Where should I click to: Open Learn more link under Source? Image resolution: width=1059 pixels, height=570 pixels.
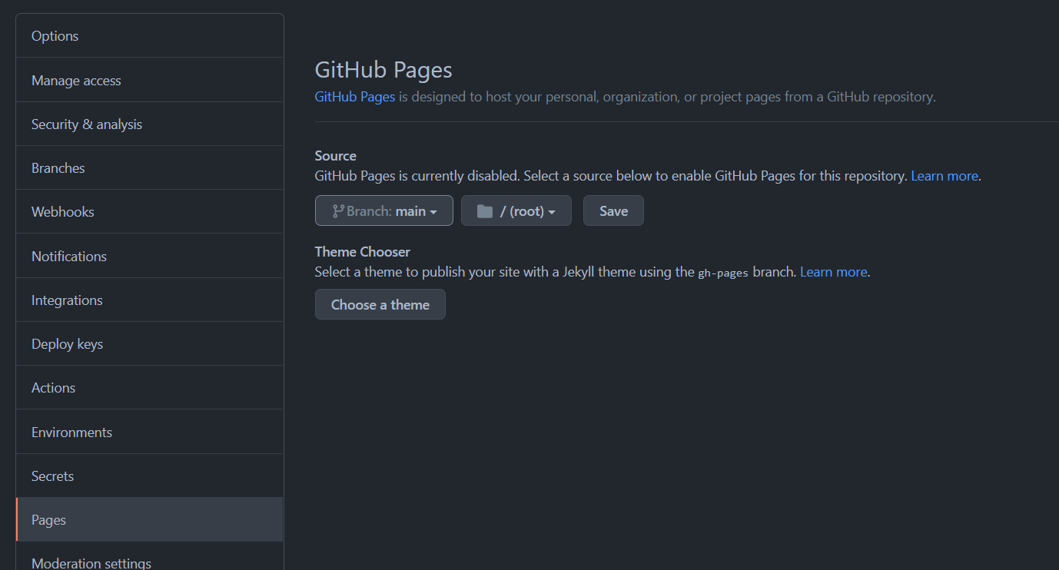(x=944, y=176)
